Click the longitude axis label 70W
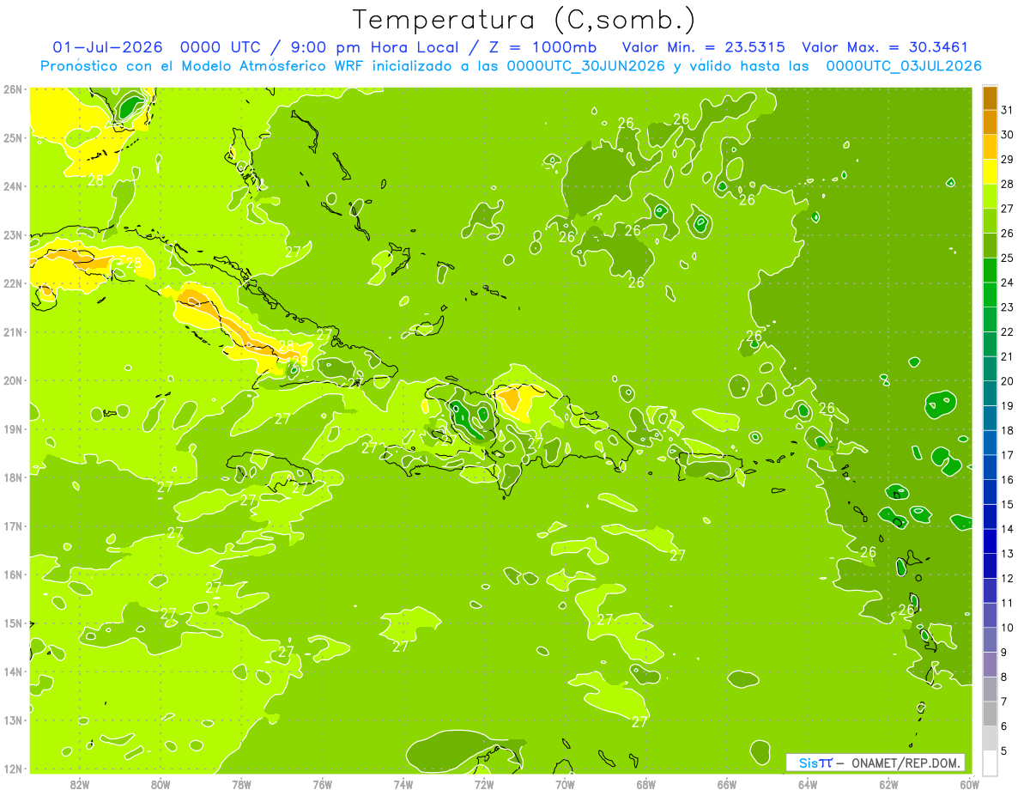Viewport: 1030px width, 796px height. [565, 783]
